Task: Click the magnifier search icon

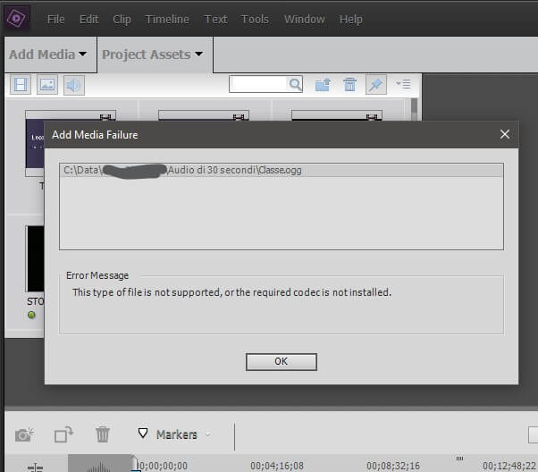Action: (294, 85)
